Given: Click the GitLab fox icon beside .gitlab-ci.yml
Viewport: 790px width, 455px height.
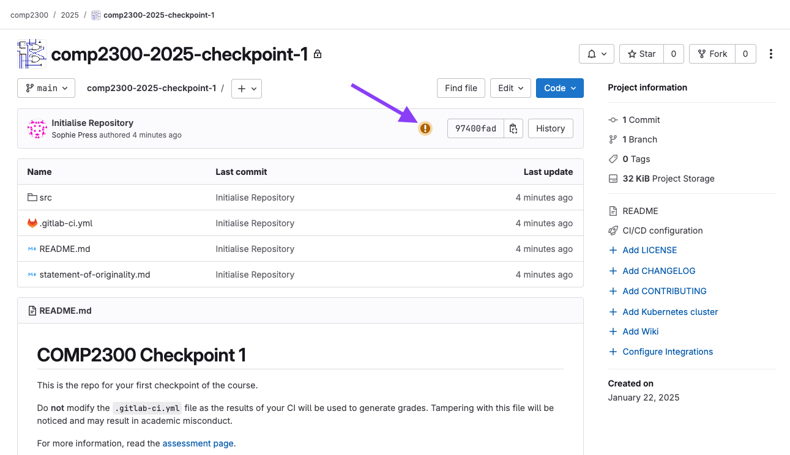Looking at the screenshot, I should (x=32, y=223).
